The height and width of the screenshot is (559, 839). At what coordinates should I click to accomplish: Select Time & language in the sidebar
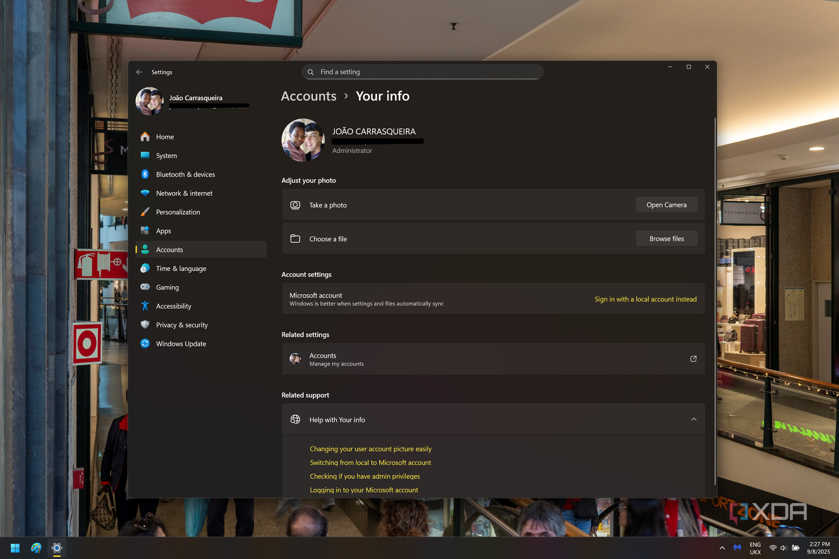pos(181,268)
